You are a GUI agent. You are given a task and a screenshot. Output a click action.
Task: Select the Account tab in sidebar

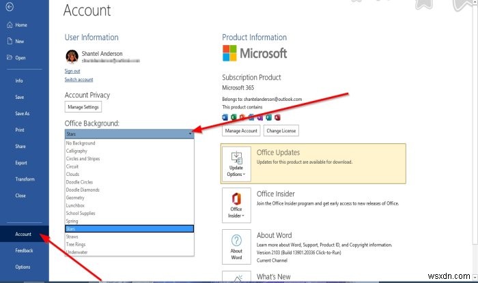click(x=25, y=234)
